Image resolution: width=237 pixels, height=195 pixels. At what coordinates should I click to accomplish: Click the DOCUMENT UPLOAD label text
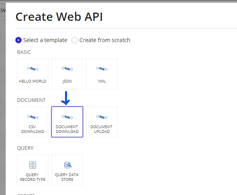click(101, 129)
